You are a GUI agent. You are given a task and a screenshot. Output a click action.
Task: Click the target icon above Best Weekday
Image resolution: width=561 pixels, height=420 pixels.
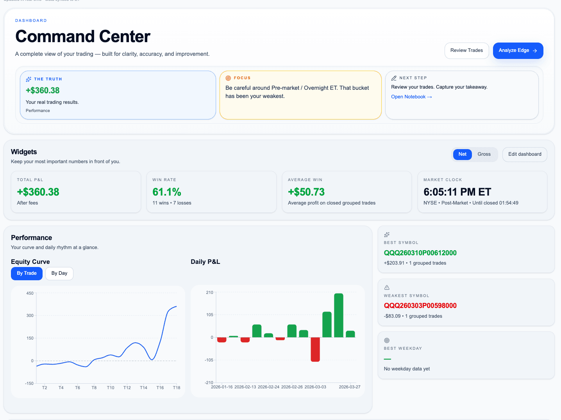point(387,340)
